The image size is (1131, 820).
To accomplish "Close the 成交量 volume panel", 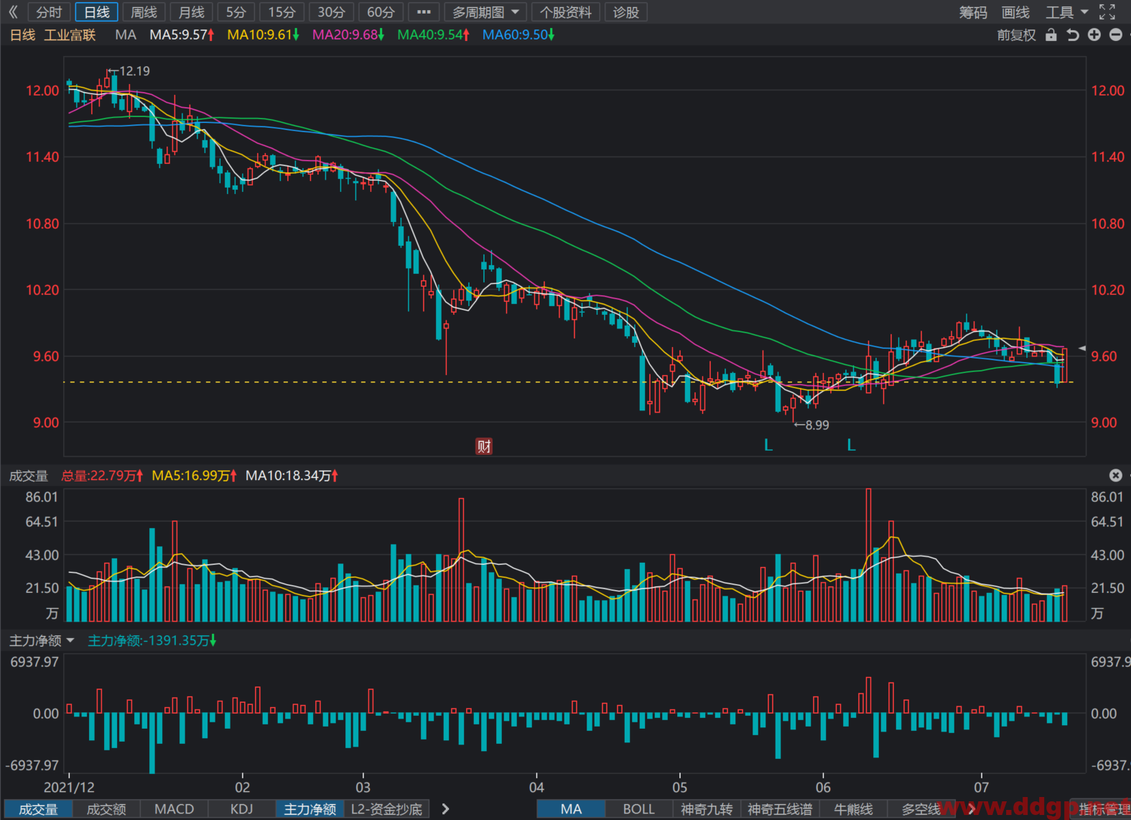I will click(x=1115, y=475).
